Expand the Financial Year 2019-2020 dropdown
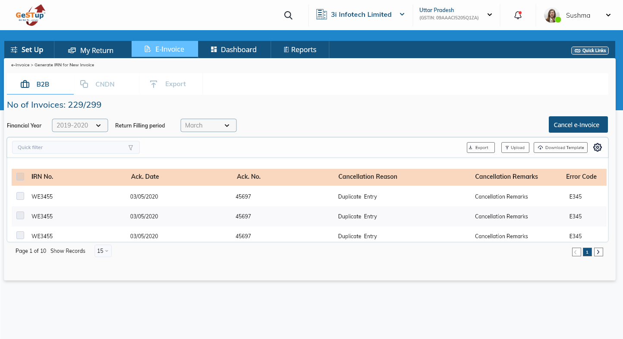 [x=80, y=125]
